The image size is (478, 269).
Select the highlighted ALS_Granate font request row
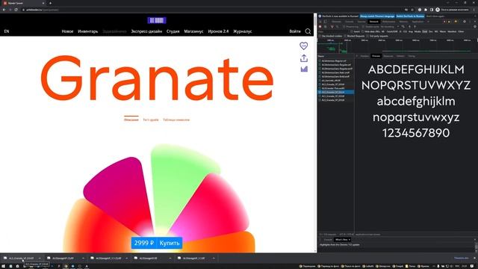[x=335, y=92]
